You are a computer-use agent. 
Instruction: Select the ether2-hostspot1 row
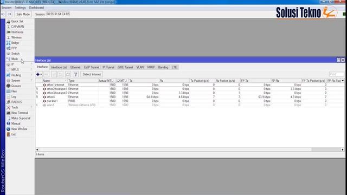pyautogui.click(x=190, y=89)
